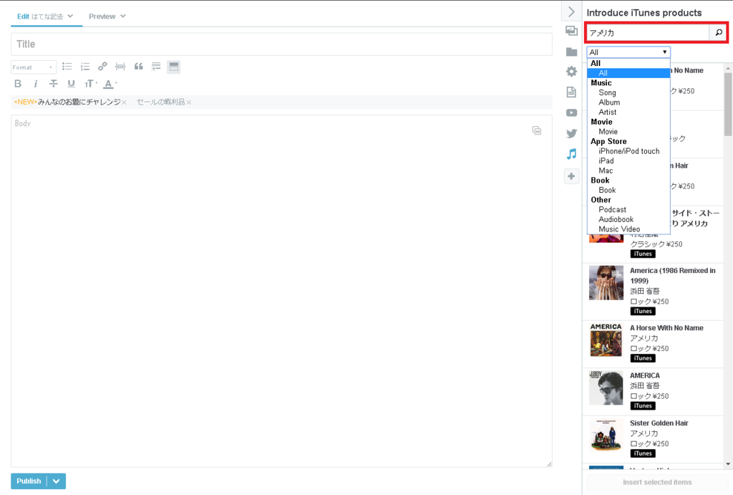Select the highlighted All option
733x495 pixels.
click(628, 73)
